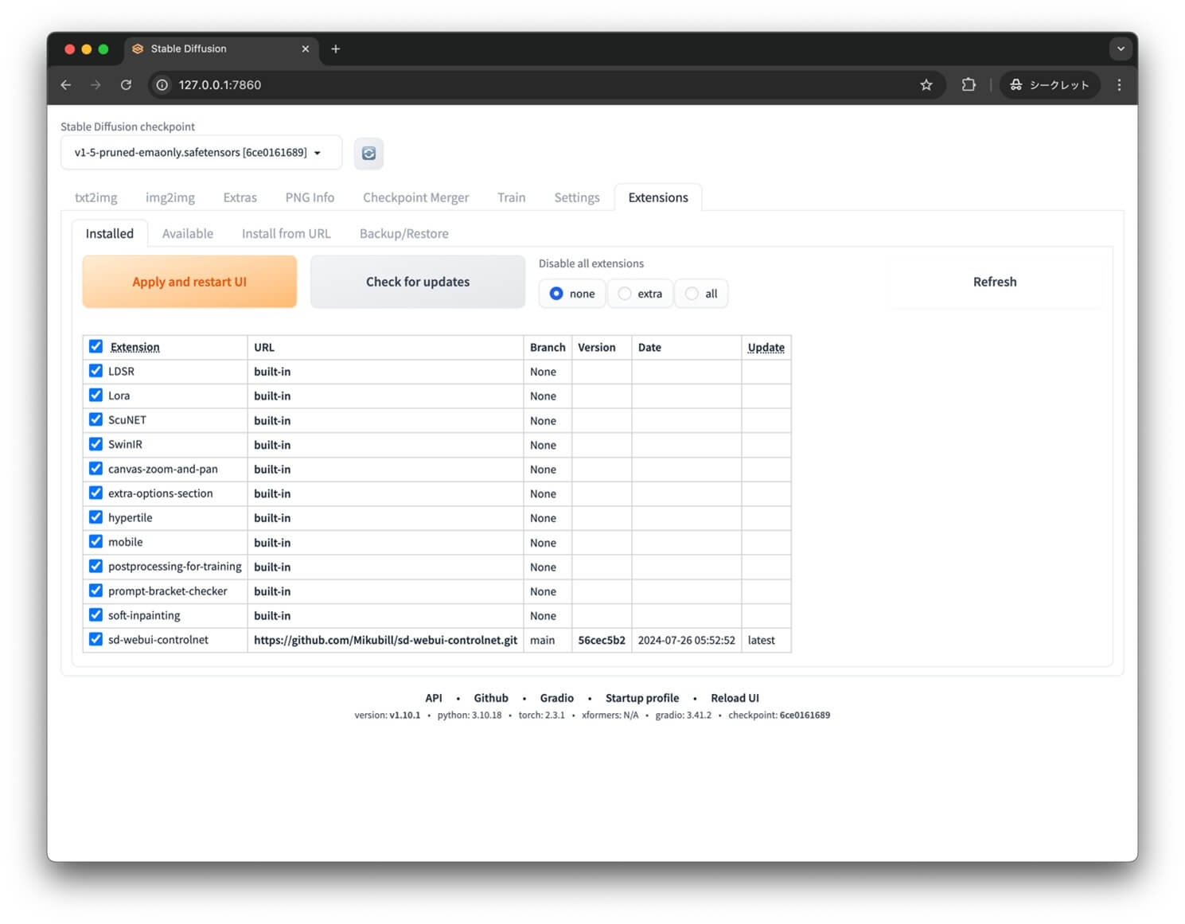Click the incognito profile button
The width and height of the screenshot is (1185, 924).
(x=1050, y=85)
